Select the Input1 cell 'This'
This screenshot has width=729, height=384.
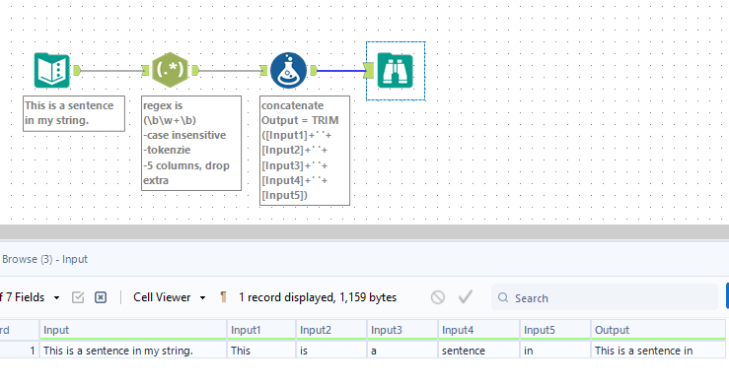(261, 351)
